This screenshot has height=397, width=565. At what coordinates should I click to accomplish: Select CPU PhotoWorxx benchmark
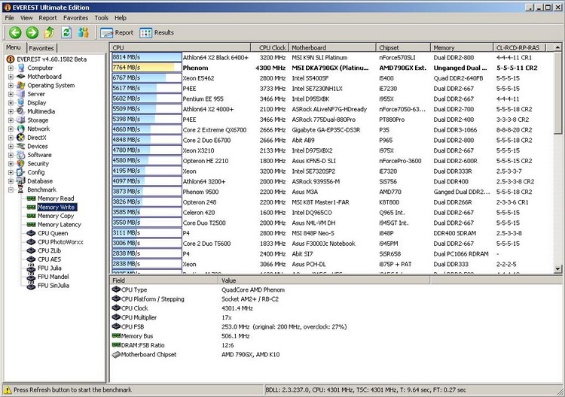pyautogui.click(x=60, y=242)
